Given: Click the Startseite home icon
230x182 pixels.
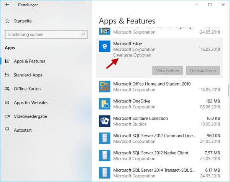Looking at the screenshot, I should point(8,21).
